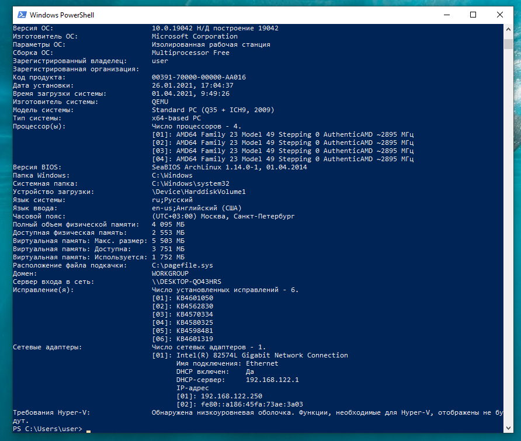
Task: Click \Device\HarddiskVolume1 text
Action: pyautogui.click(x=199, y=192)
